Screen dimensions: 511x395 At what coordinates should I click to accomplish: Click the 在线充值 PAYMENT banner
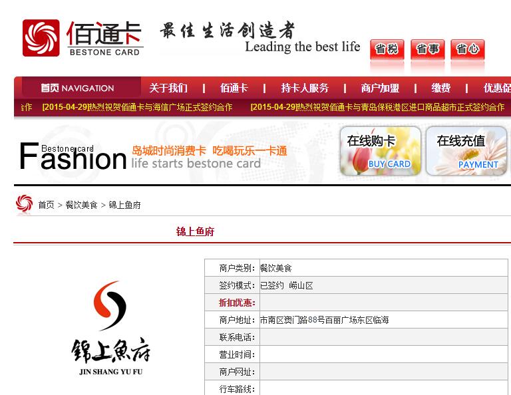coord(466,151)
